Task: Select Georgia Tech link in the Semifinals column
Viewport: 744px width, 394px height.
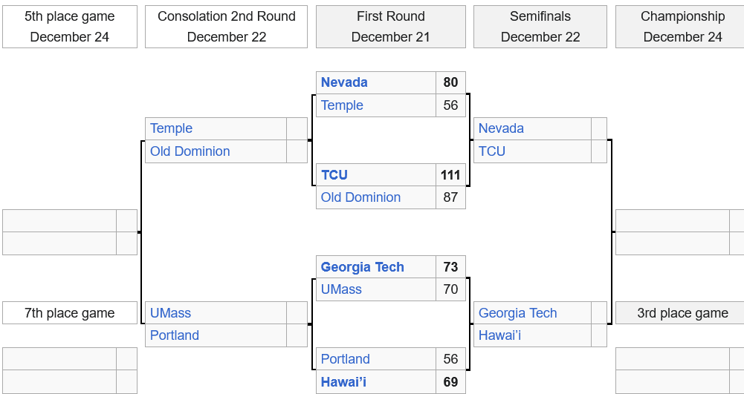Action: [x=517, y=313]
